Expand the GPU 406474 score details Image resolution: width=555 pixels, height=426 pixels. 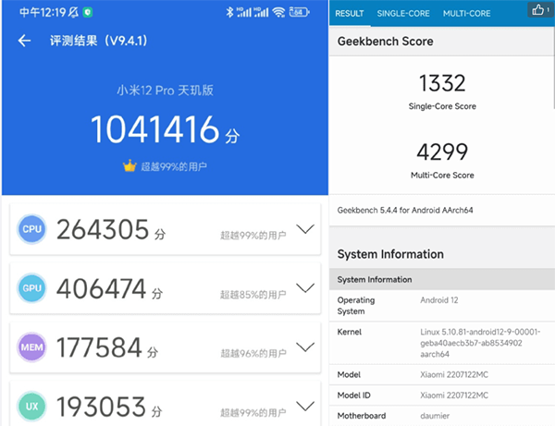tap(305, 288)
